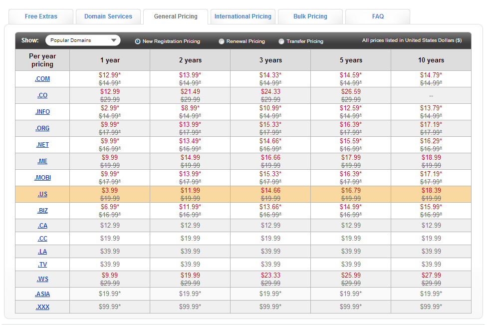Click the 1 year column header

pos(110,60)
